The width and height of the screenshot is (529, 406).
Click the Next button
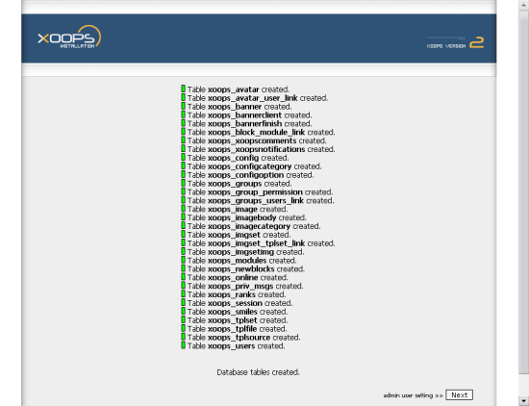click(x=459, y=394)
